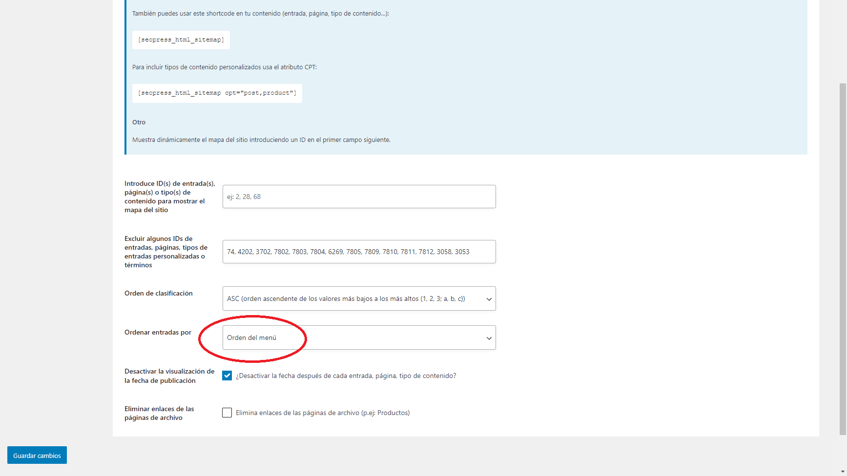Enable Elimina enlaces de páginas de archivo checkbox

[x=227, y=413]
